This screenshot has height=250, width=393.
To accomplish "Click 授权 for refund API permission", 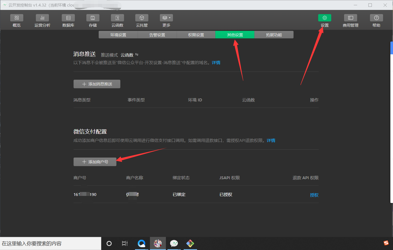I will pyautogui.click(x=314, y=195).
